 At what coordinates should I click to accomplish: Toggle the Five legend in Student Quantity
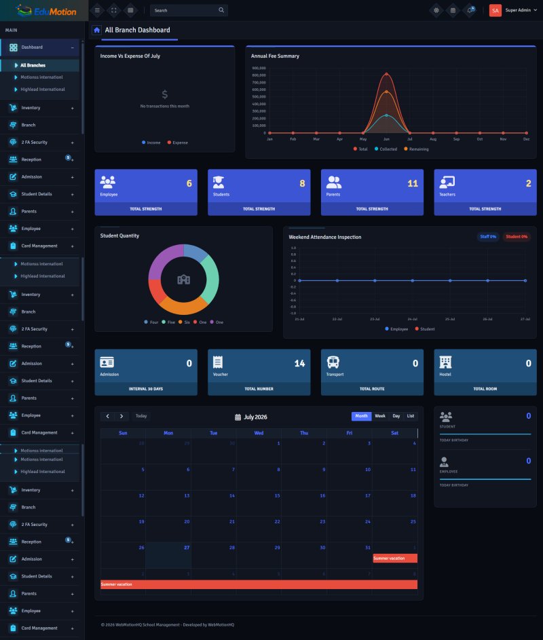click(168, 322)
